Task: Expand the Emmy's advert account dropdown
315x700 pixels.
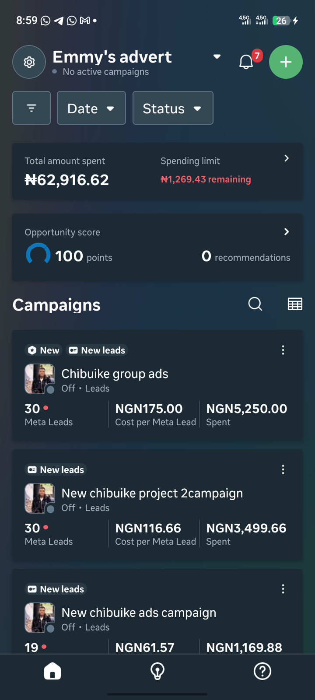Action: (217, 57)
